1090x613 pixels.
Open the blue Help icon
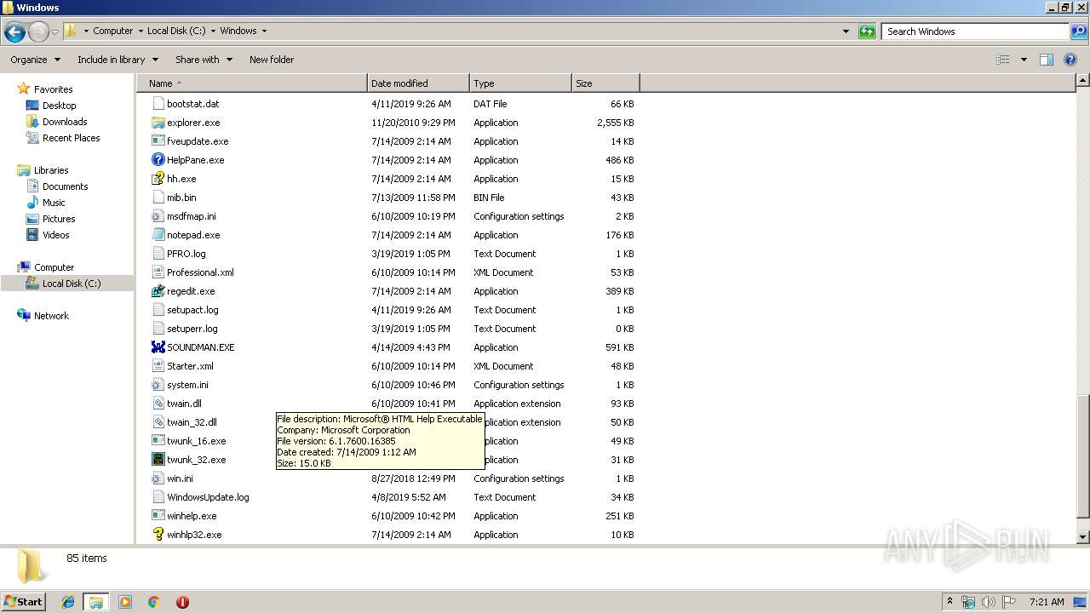click(1070, 60)
